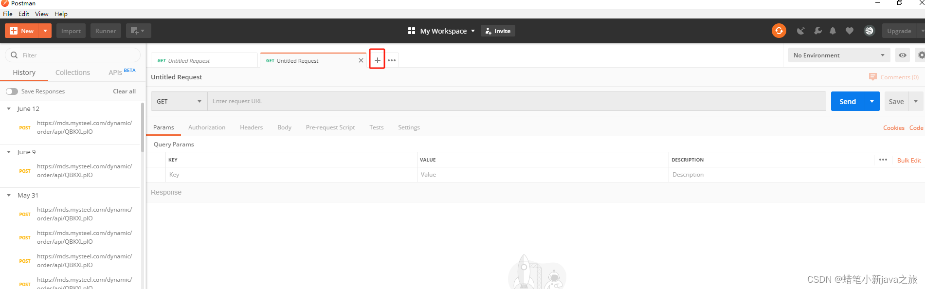Click the Invite button
The width and height of the screenshot is (925, 289).
(x=498, y=31)
